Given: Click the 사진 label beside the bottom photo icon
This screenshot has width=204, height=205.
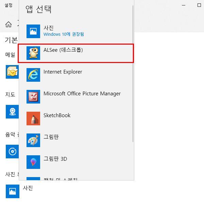Looking at the screenshot, I should point(28,188).
